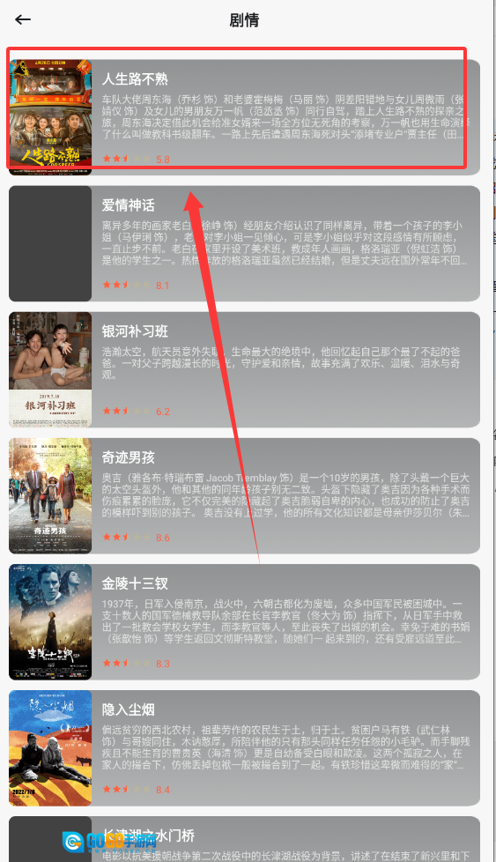Click the 银河补习班 description text
Screen dimensions: 496x862
[x=281, y=363]
